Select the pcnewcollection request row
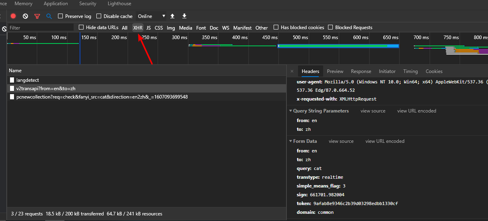Viewport: 488px width, 221px height. coord(147,97)
